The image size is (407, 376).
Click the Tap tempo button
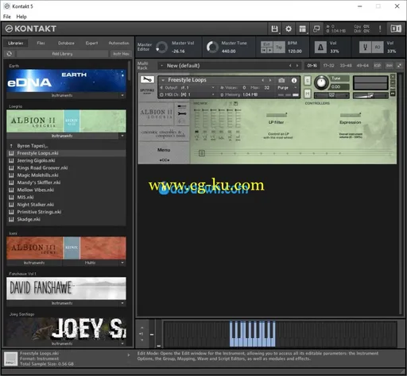[x=279, y=48]
